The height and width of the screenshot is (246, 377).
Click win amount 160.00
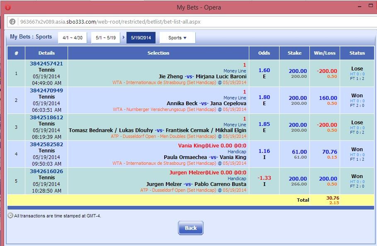click(x=328, y=98)
